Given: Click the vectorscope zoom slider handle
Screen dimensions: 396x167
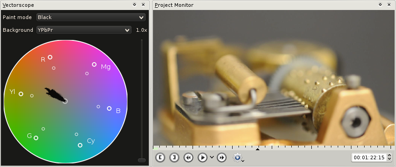Looking at the screenshot, I should click(142, 160).
